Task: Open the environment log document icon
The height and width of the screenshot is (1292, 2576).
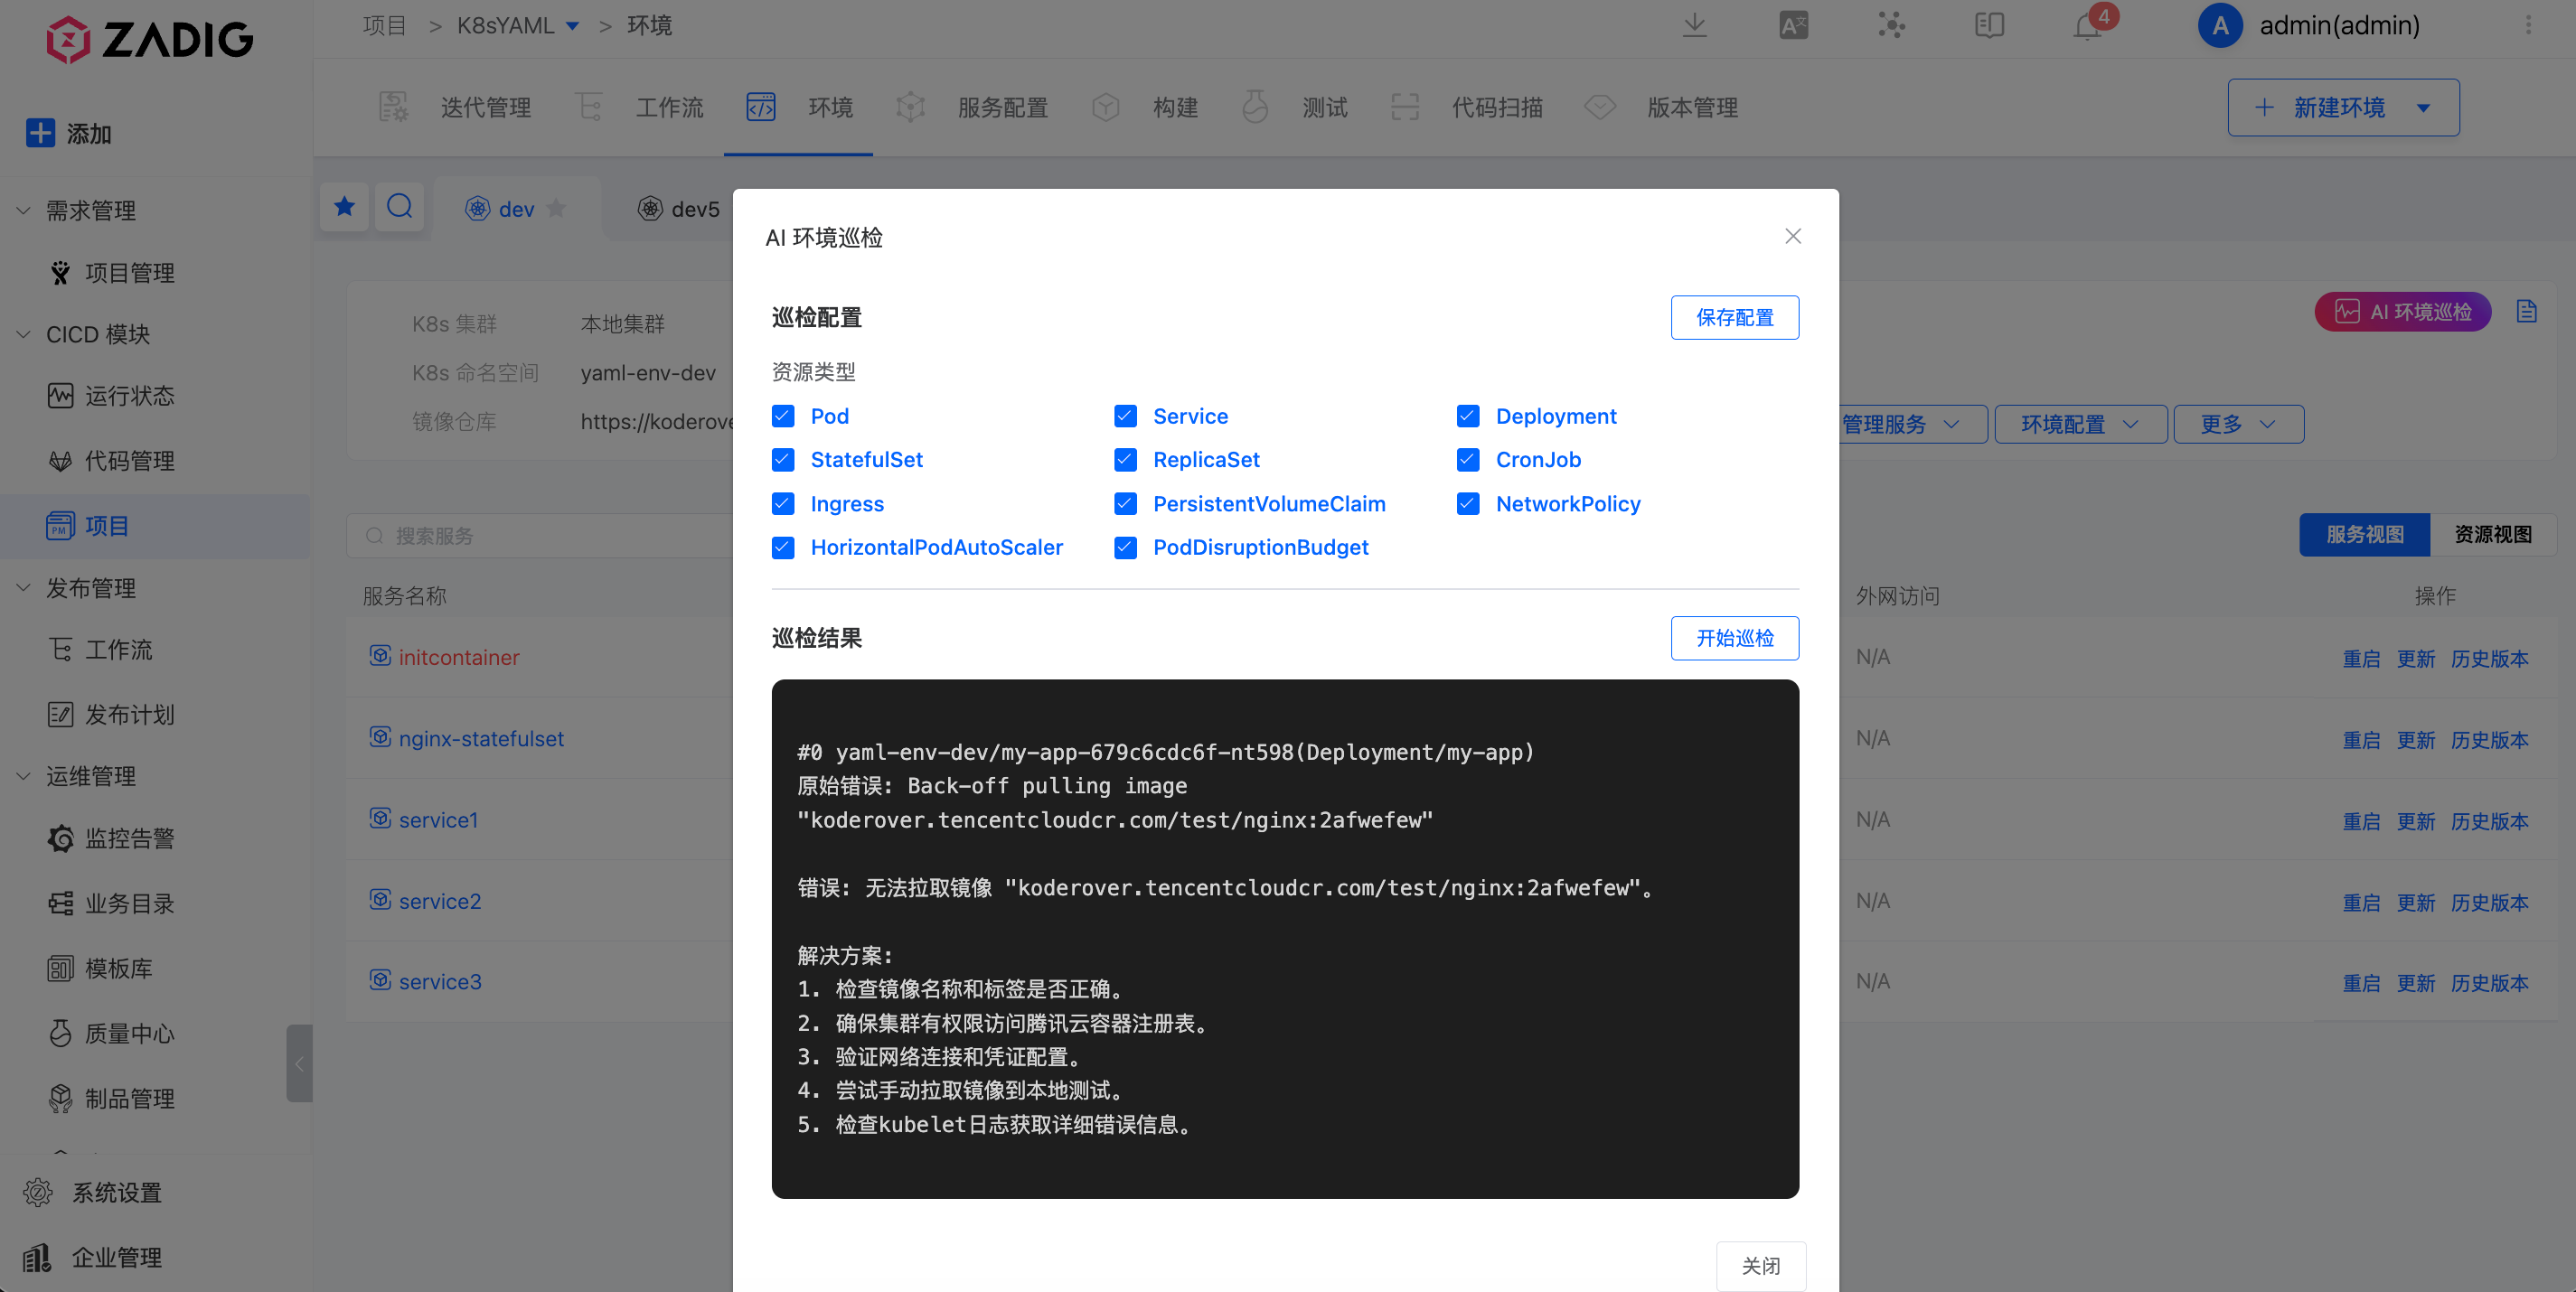Action: pos(2527,312)
